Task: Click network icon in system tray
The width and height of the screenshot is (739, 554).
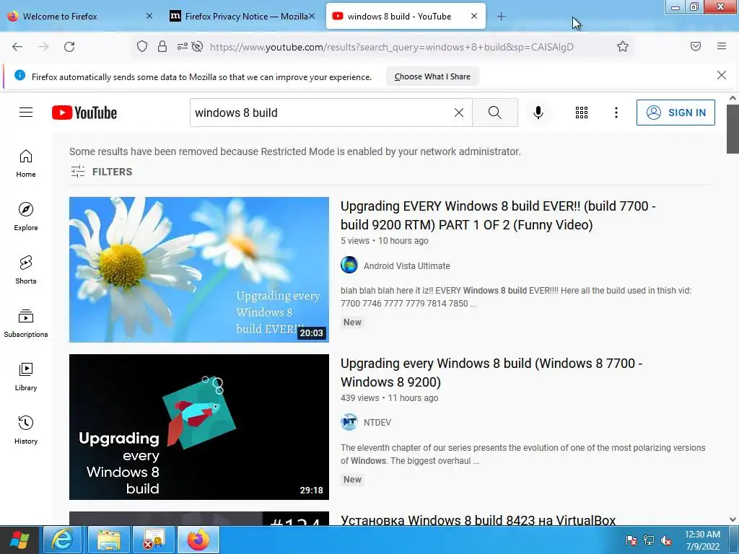Action: [649, 541]
